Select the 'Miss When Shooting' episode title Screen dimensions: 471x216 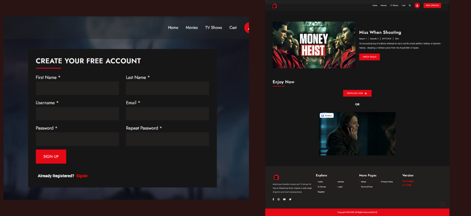pos(380,33)
